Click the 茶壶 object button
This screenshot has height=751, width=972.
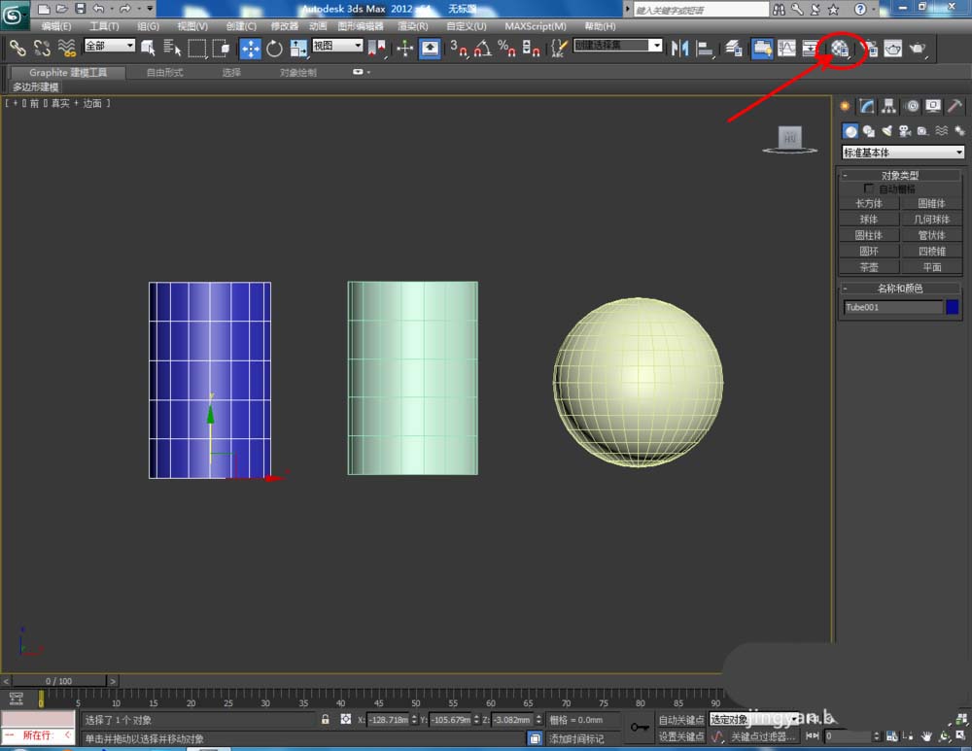(869, 267)
